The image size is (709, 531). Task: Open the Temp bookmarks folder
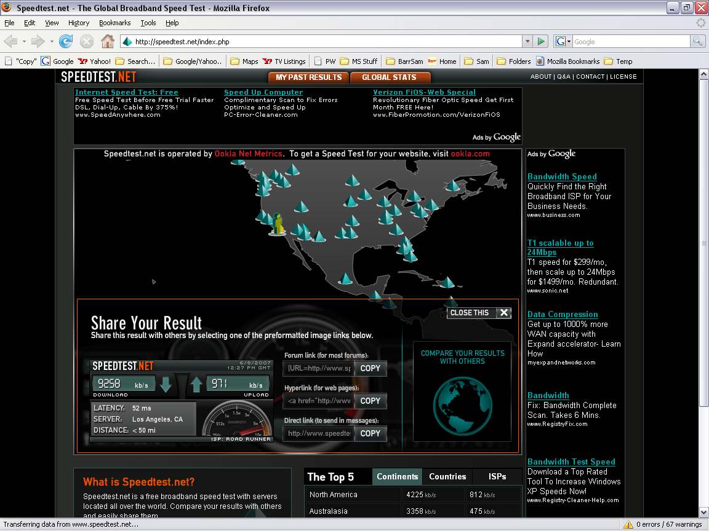(x=618, y=61)
